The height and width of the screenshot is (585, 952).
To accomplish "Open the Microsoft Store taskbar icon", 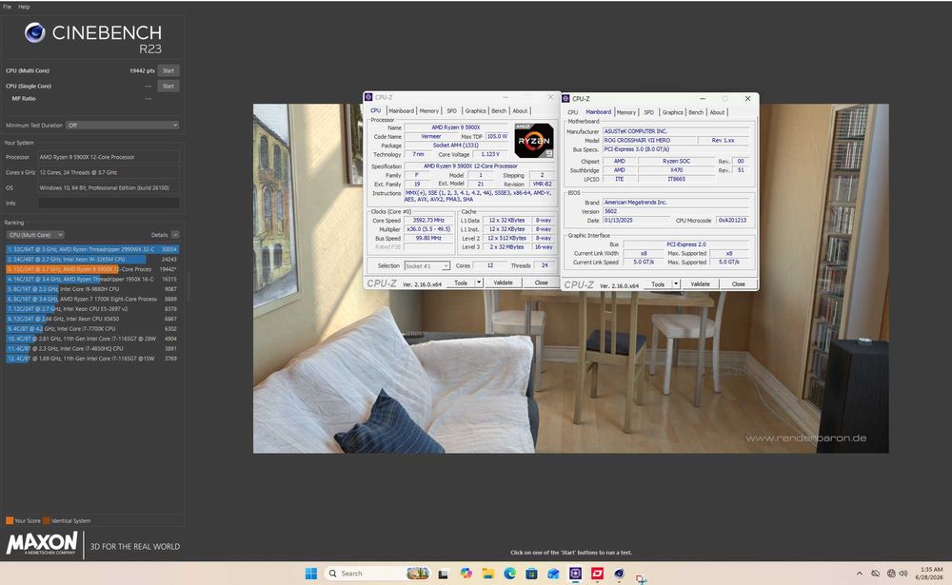I will (x=531, y=574).
